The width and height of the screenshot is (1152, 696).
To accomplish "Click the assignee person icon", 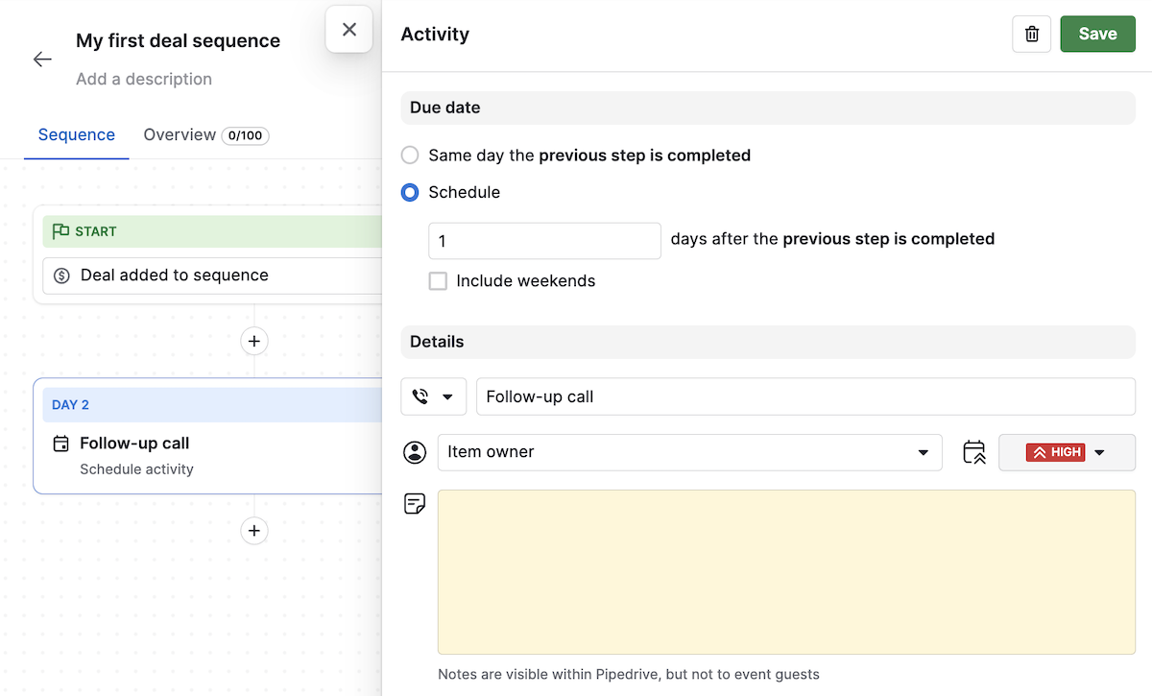I will pyautogui.click(x=414, y=451).
